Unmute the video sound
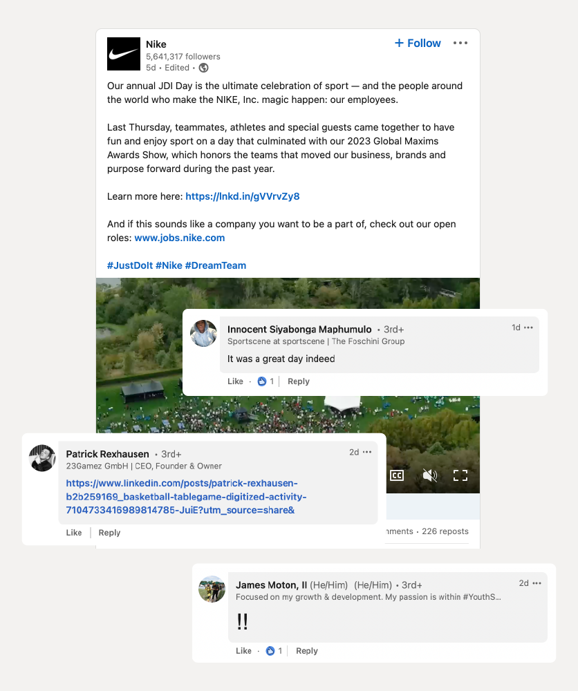Image resolution: width=578 pixels, height=691 pixels. pos(429,475)
